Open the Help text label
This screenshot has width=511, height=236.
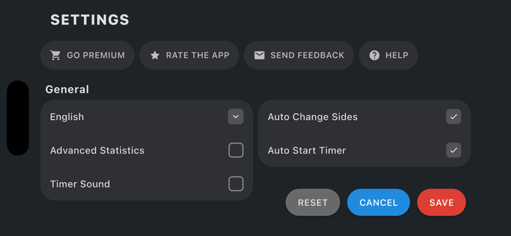click(x=397, y=55)
